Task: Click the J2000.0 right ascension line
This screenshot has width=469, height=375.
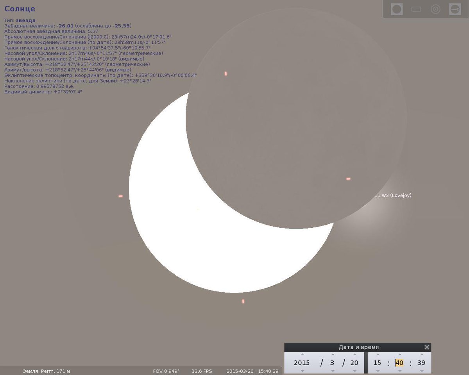Action: pyautogui.click(x=88, y=36)
